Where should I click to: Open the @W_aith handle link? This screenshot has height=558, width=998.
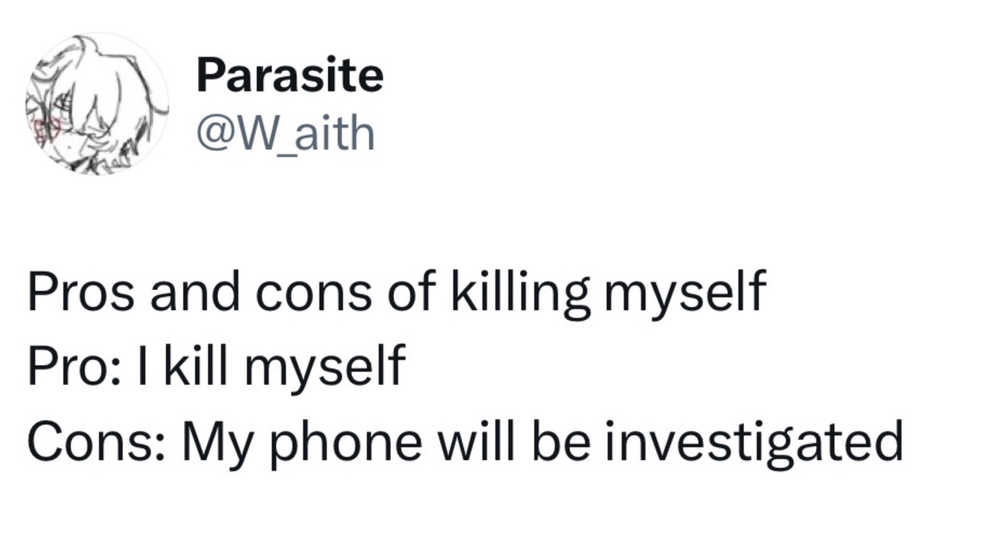tap(286, 133)
